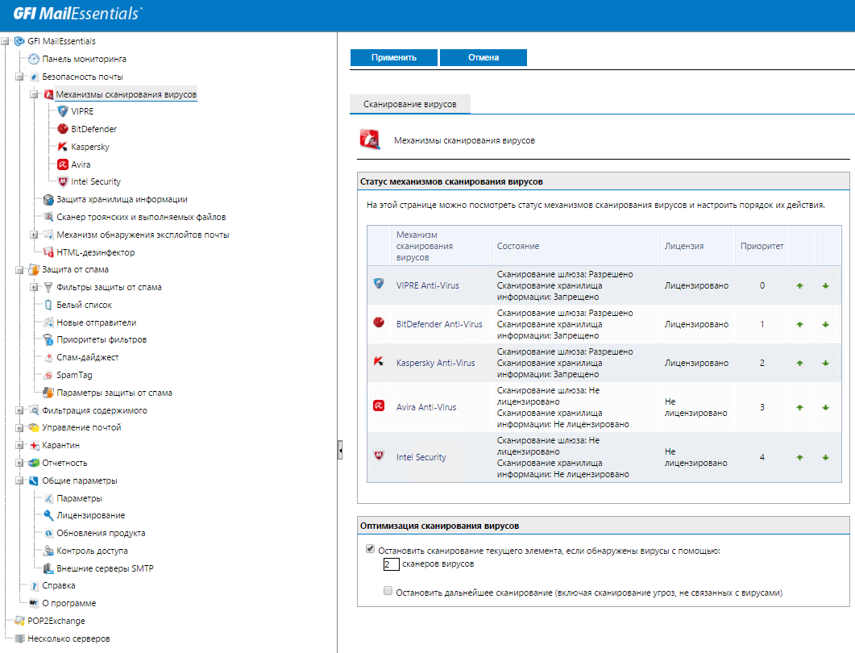Click the Intel Security shield icon in tree
Screen dimensions: 855x653
pos(63,181)
